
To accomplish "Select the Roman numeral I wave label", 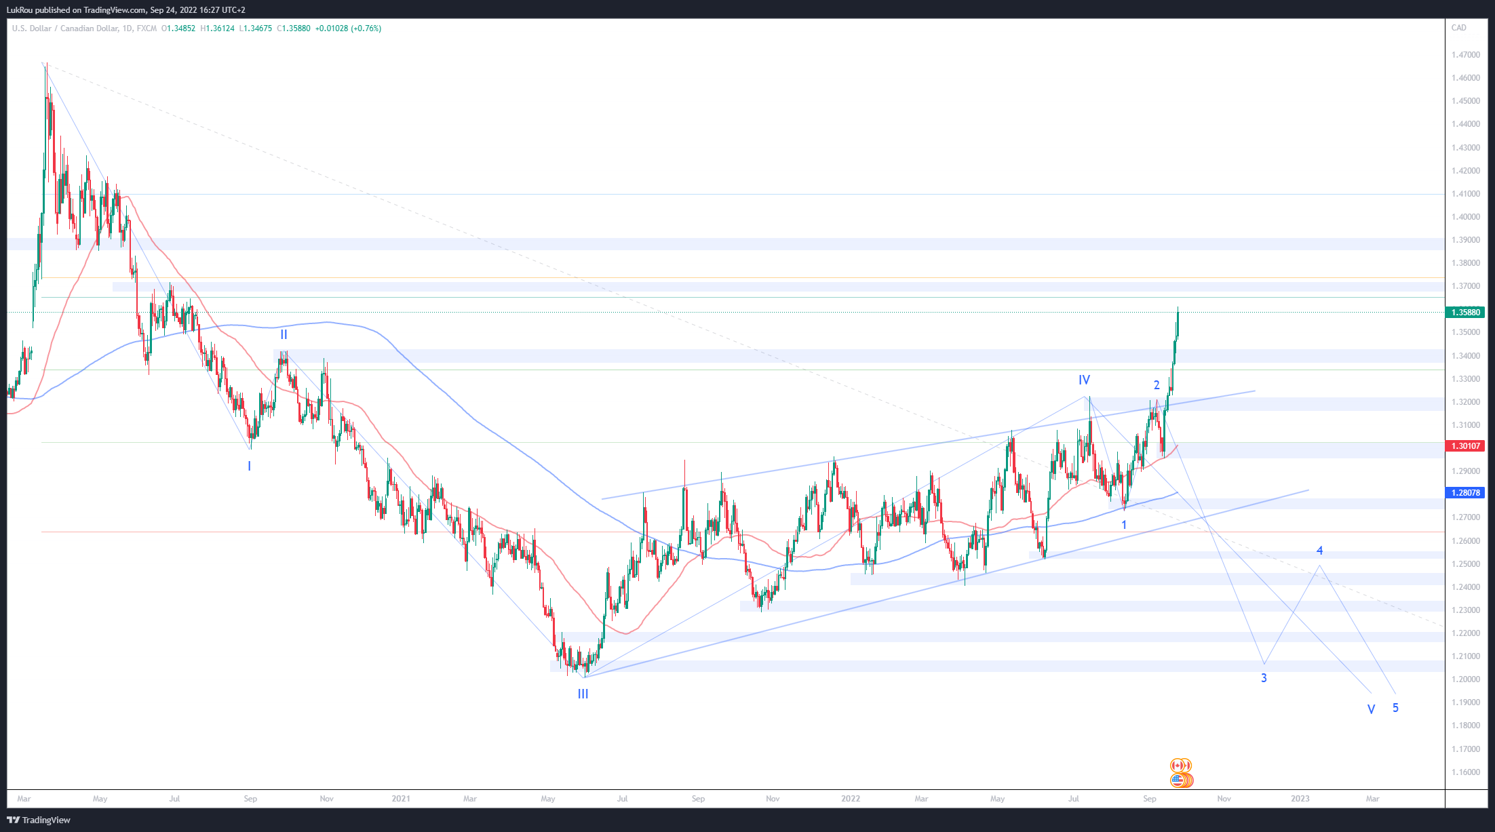I will click(249, 467).
